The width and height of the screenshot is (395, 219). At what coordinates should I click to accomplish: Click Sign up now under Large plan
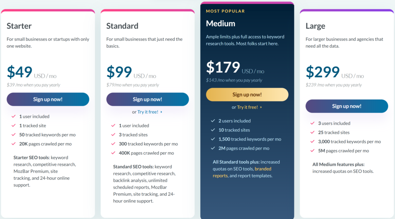(x=347, y=106)
